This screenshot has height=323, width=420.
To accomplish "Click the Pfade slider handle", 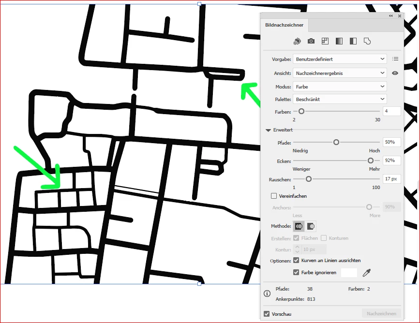I will 336,142.
